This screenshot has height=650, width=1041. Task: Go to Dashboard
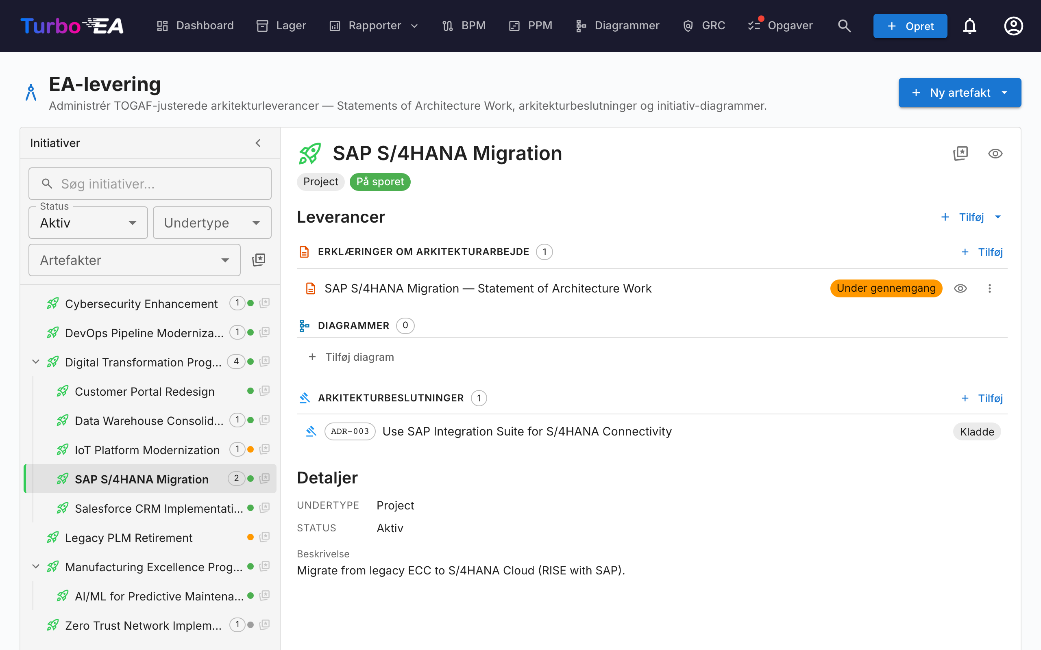point(195,26)
